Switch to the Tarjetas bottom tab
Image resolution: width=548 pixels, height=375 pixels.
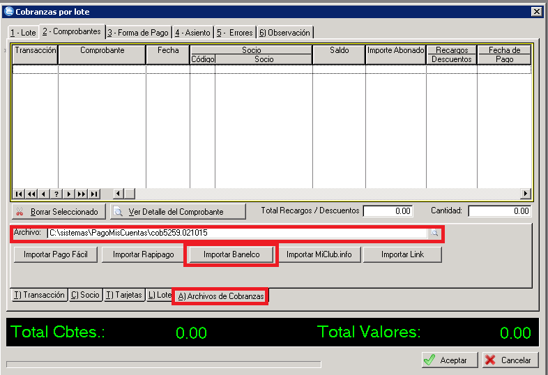(x=124, y=296)
